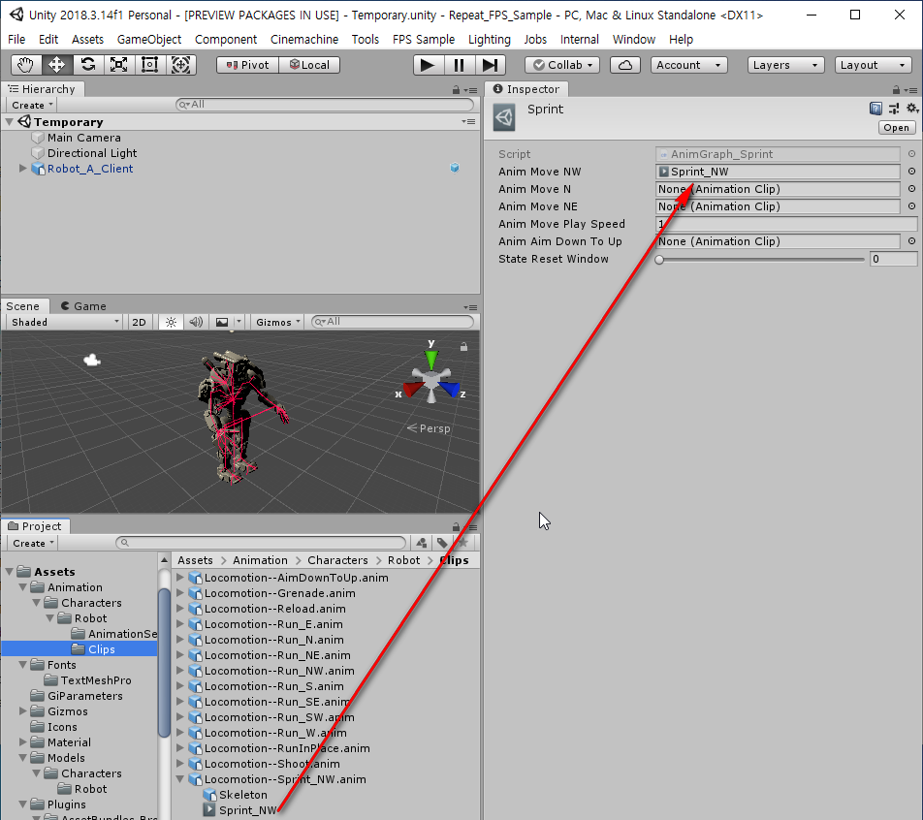The image size is (923, 820).
Task: Select the Rect Transform tool
Action: point(149,65)
